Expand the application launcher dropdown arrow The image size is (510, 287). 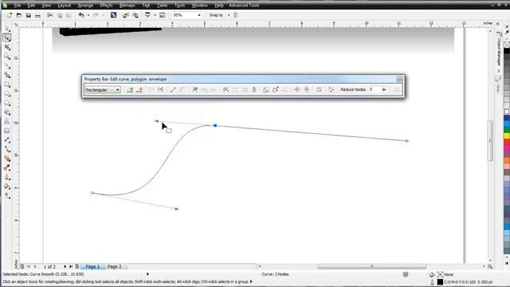click(x=155, y=15)
